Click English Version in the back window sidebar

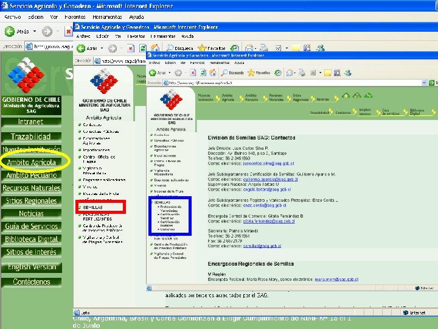[x=31, y=267]
